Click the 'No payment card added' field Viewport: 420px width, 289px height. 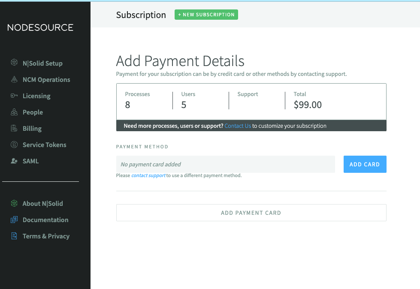(x=225, y=164)
